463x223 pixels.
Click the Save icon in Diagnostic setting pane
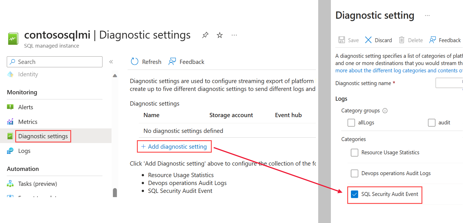342,40
